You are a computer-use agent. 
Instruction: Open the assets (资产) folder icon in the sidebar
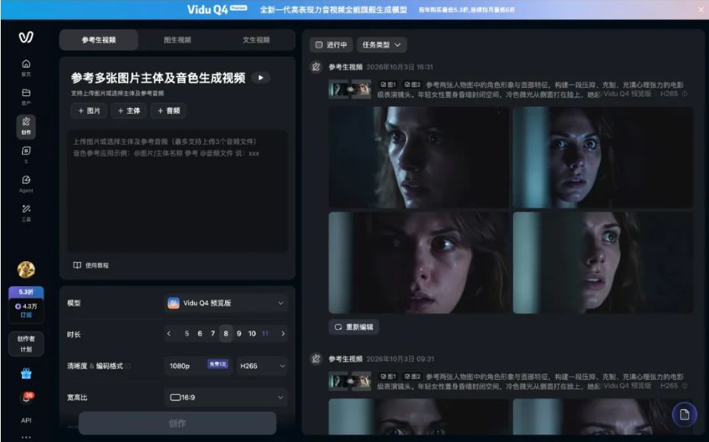pos(27,92)
